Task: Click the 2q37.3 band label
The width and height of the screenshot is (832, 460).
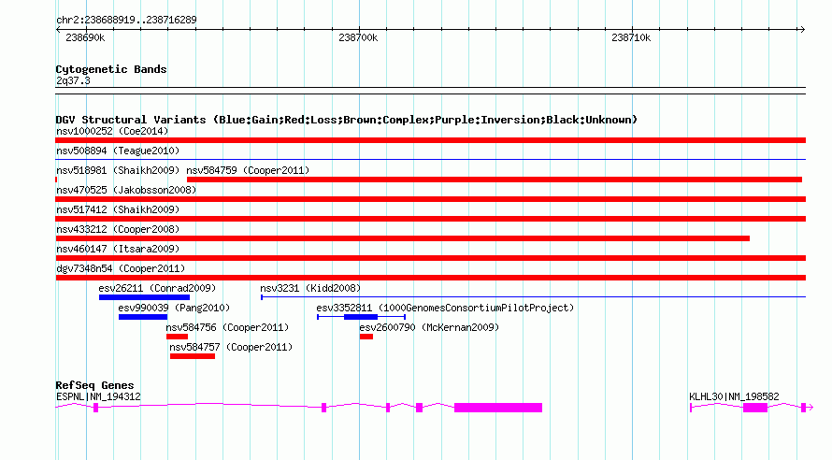Action: pos(73,80)
